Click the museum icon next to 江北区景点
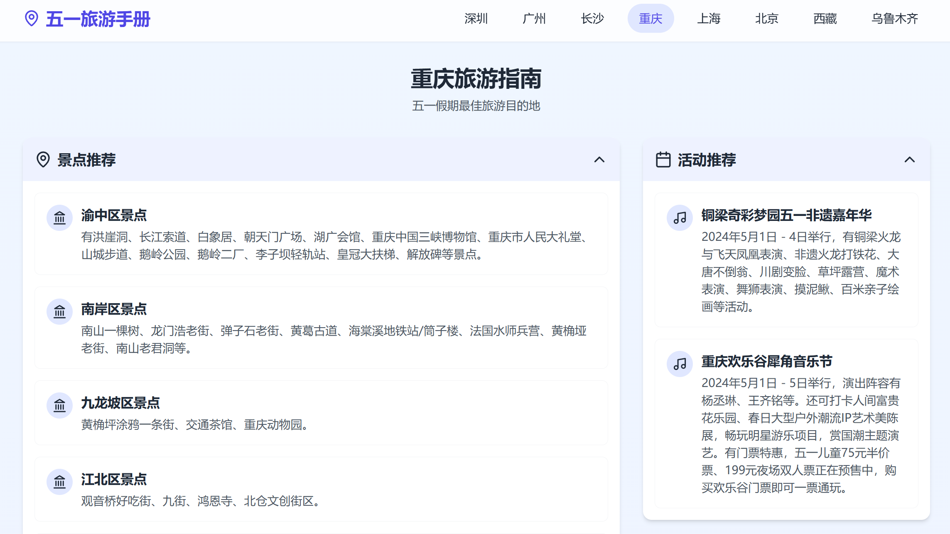The width and height of the screenshot is (950, 534). pos(60,482)
